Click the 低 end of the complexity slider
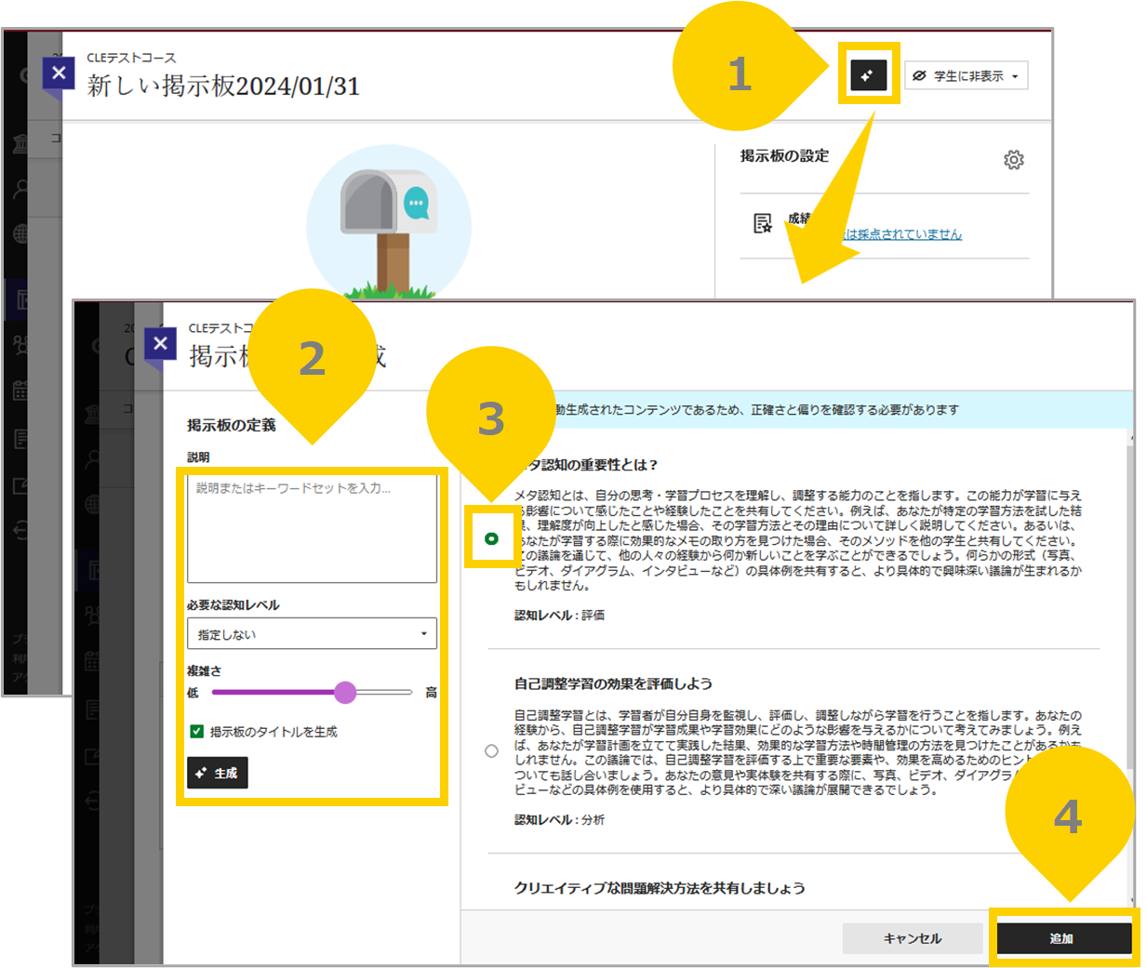 (x=193, y=693)
